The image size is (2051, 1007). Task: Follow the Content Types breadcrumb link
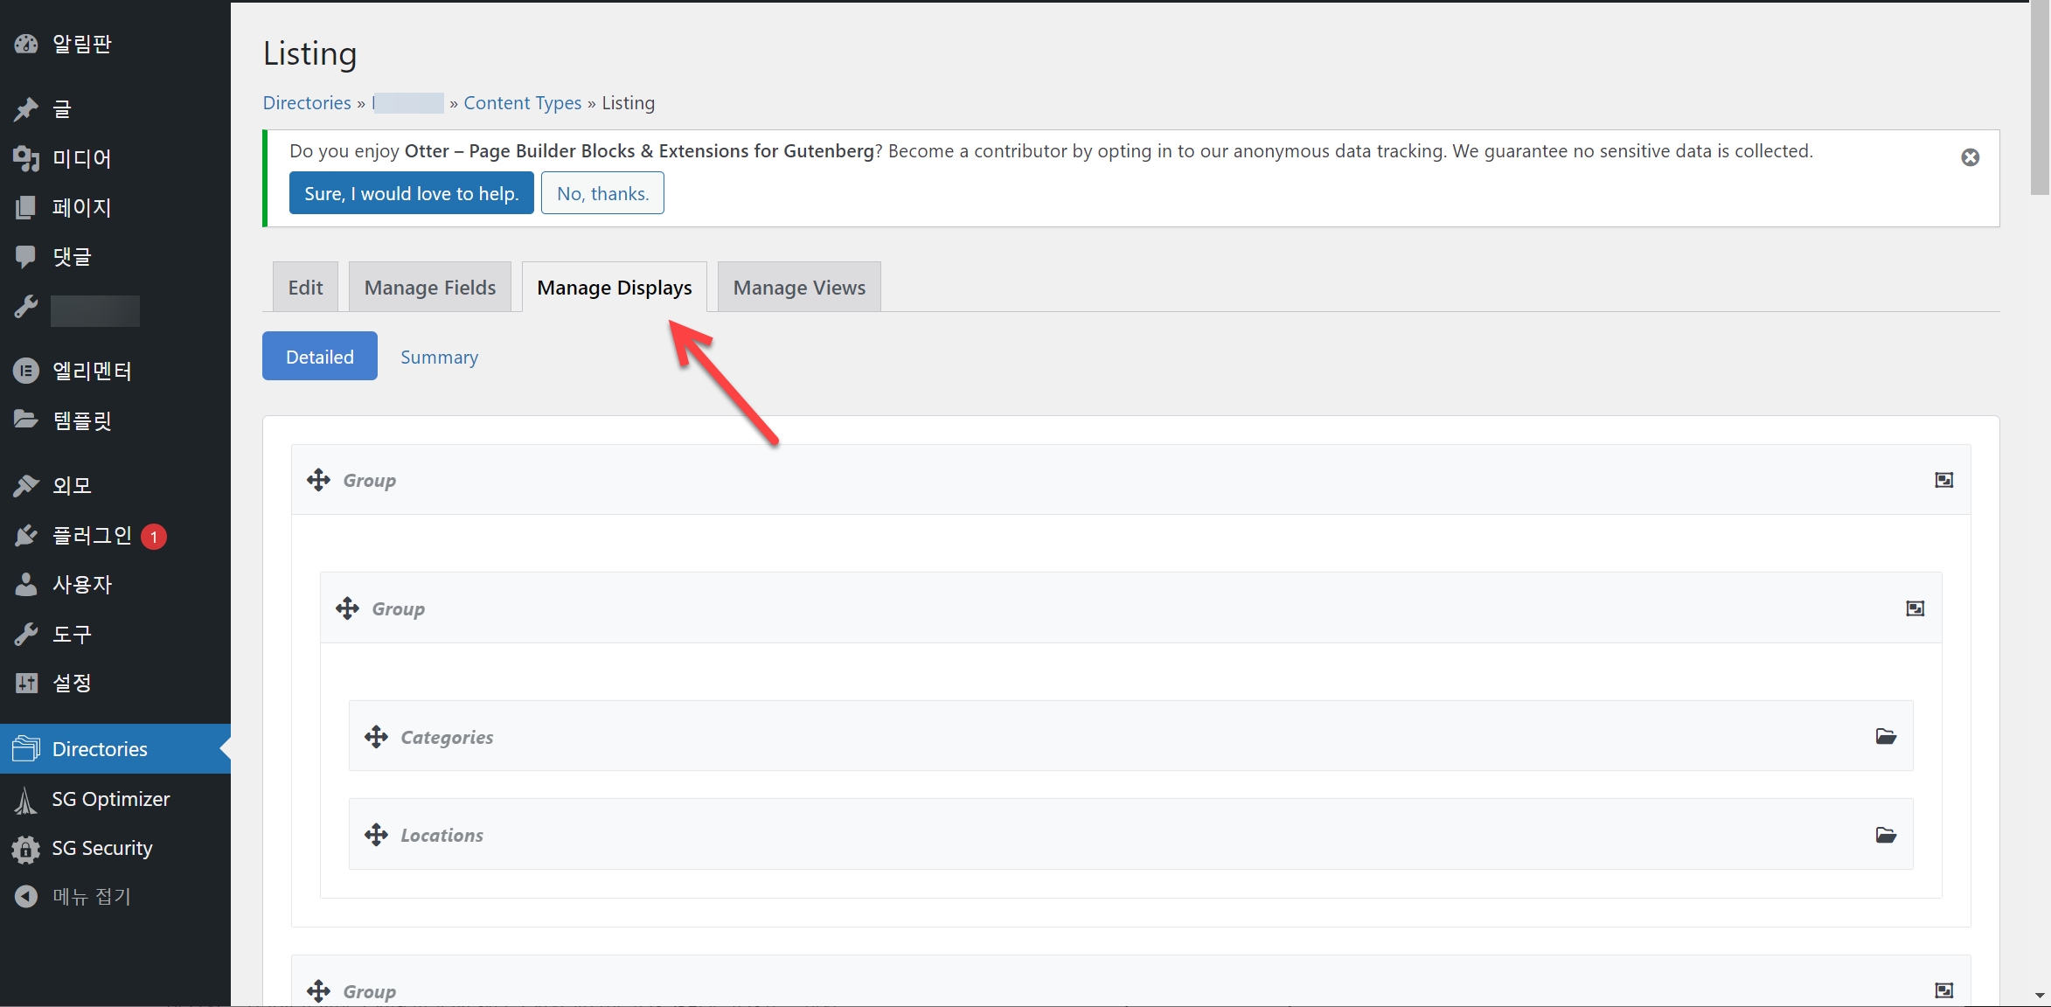[x=522, y=103]
